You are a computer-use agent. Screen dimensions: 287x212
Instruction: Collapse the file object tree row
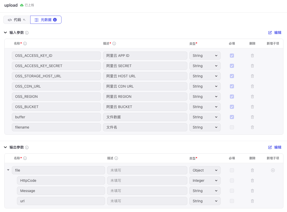(8, 170)
